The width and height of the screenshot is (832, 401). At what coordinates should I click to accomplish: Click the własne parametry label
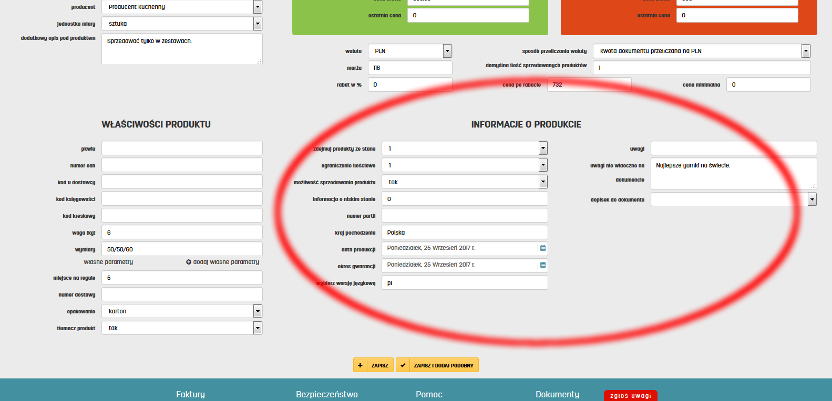pyautogui.click(x=108, y=262)
